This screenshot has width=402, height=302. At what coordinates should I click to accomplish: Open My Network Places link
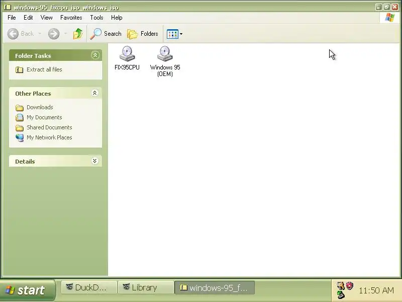(44, 137)
